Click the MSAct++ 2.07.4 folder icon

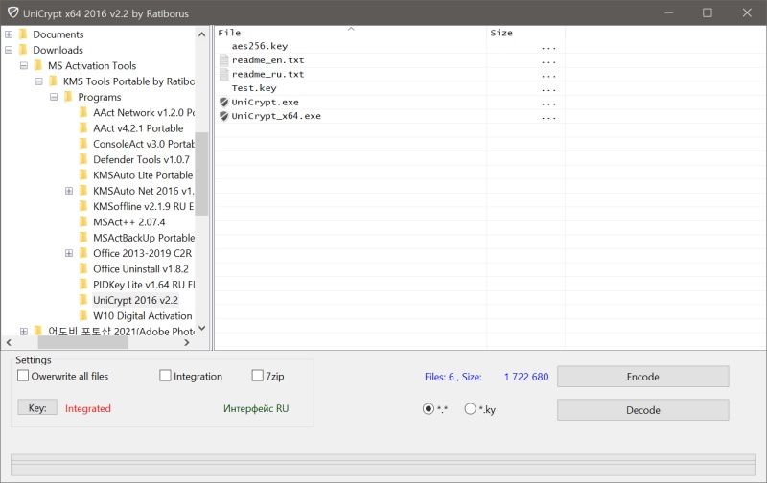coord(83,222)
